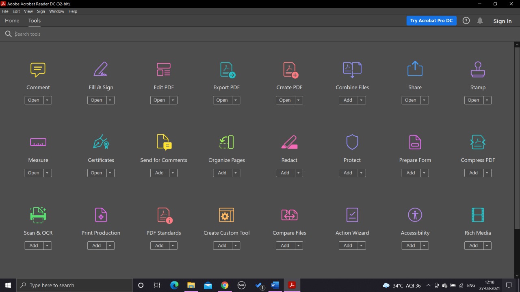This screenshot has height=292, width=520.
Task: Click the Help question mark icon
Action: (x=466, y=21)
